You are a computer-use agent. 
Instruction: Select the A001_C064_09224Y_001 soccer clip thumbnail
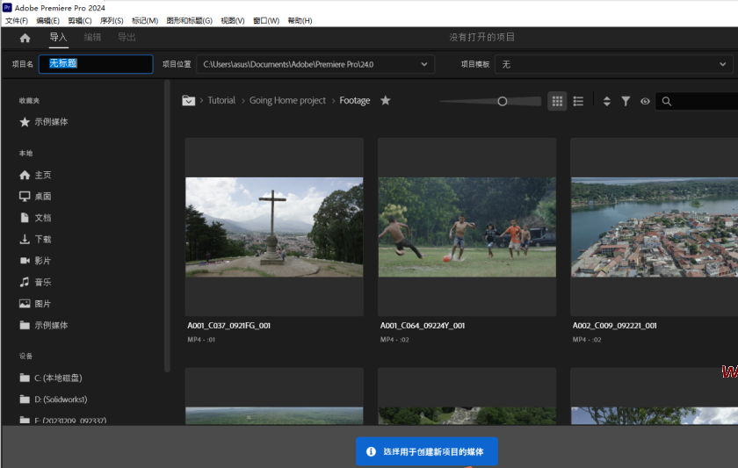click(467, 227)
